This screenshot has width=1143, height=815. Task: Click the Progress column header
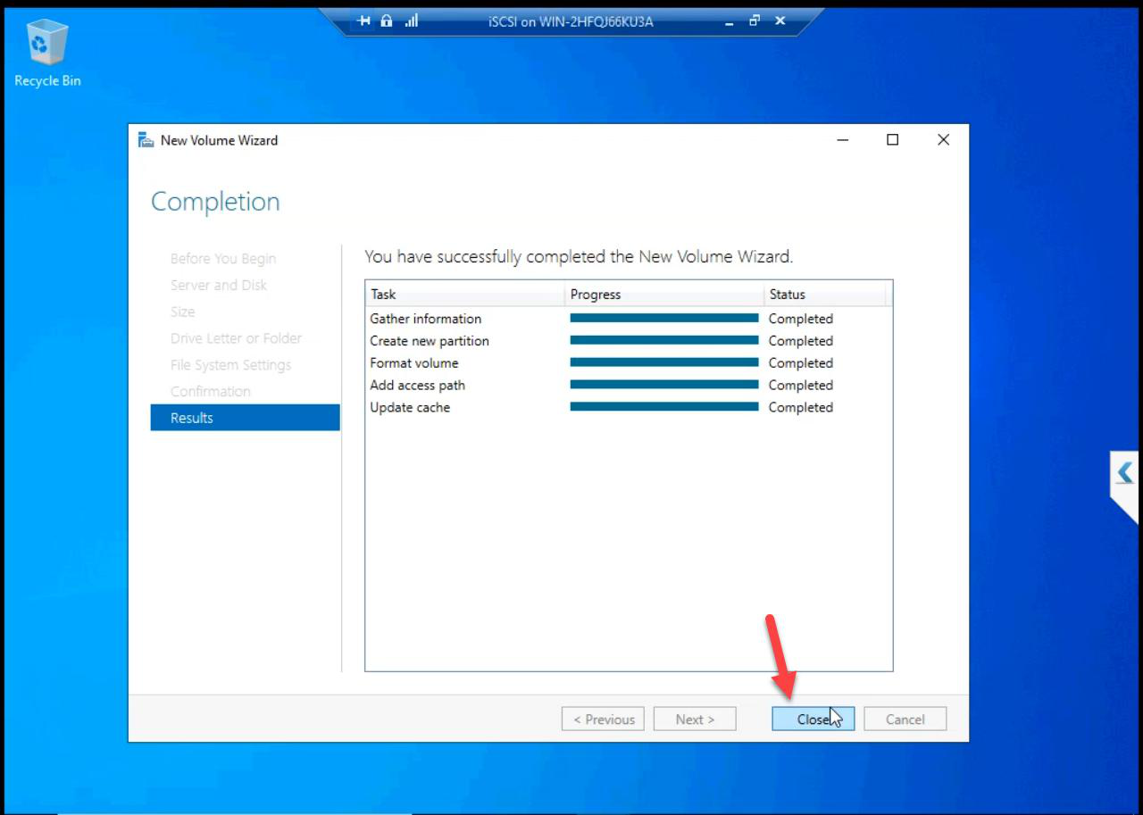point(664,295)
